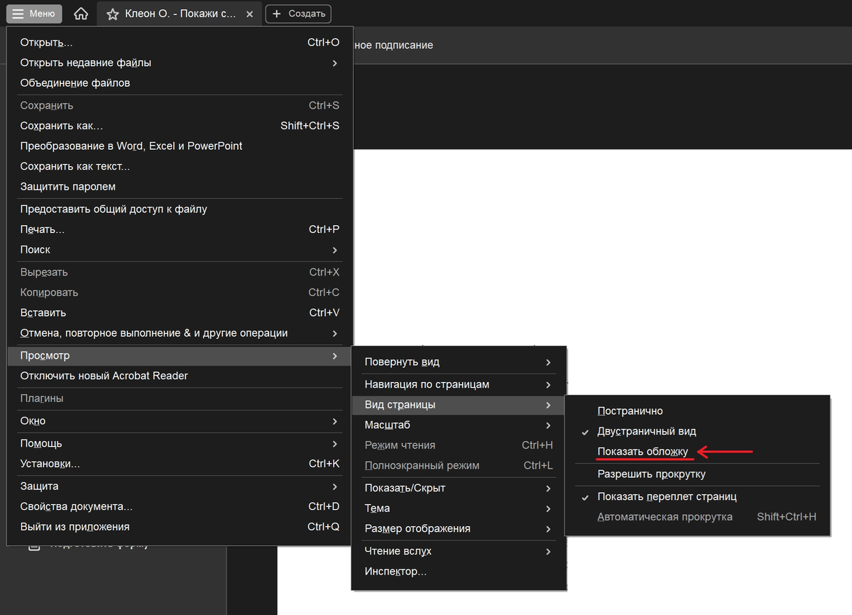Open the Просмотр submenu
This screenshot has height=615, width=852.
(180, 356)
